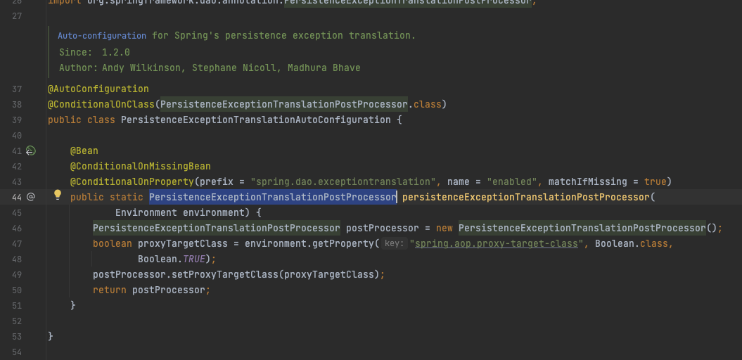Click the constructor call after new on line 46
742x360 pixels.
587,228
